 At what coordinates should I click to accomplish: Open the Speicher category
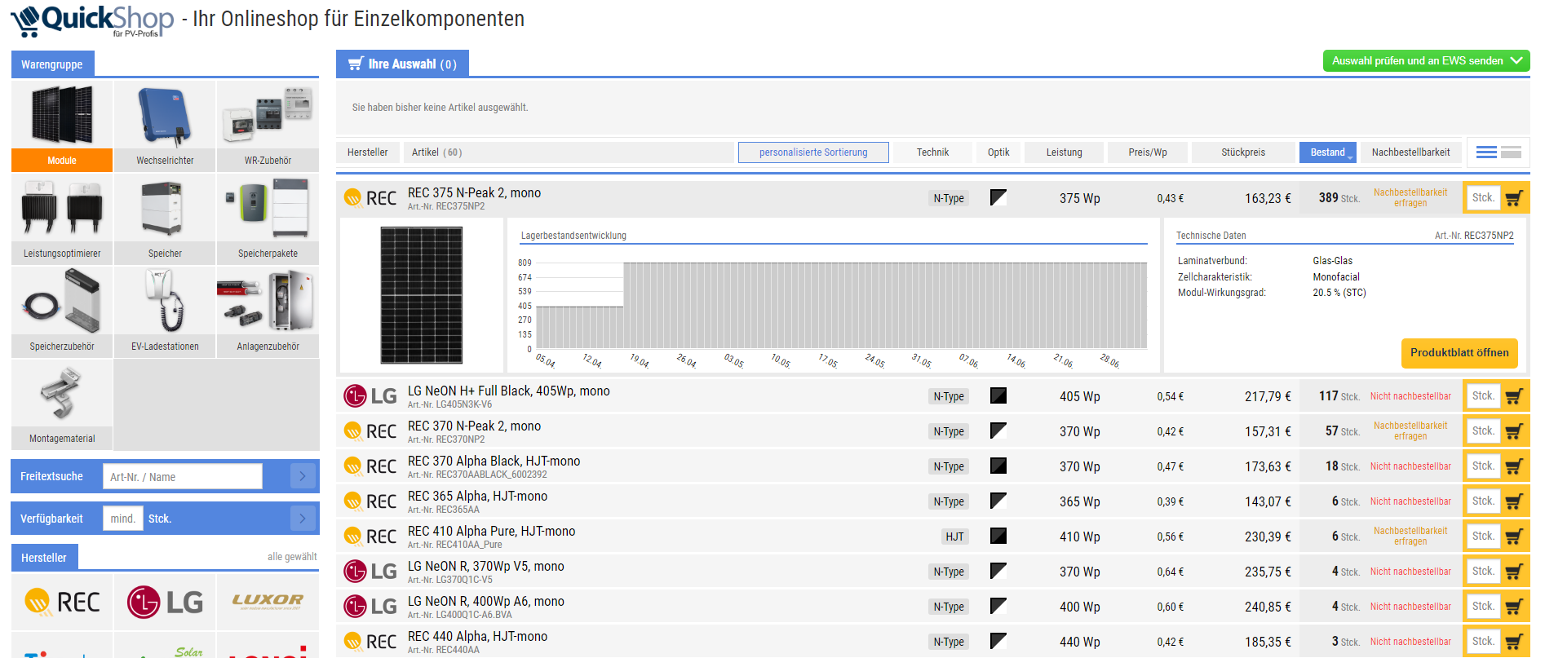tap(165, 219)
